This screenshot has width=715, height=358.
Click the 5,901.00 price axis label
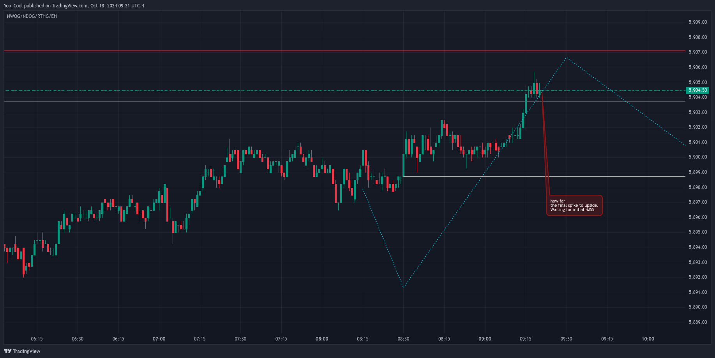(x=698, y=142)
